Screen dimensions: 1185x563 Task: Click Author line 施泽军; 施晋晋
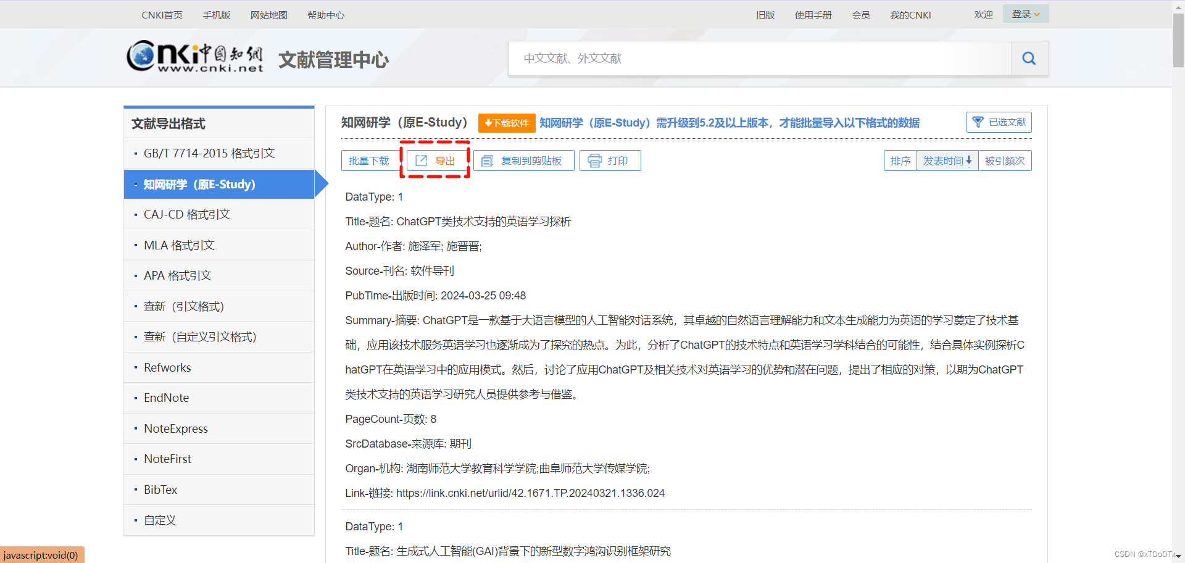[414, 246]
